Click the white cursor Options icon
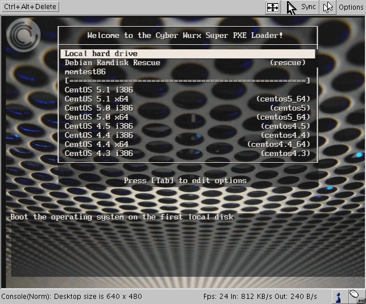 pyautogui.click(x=328, y=7)
